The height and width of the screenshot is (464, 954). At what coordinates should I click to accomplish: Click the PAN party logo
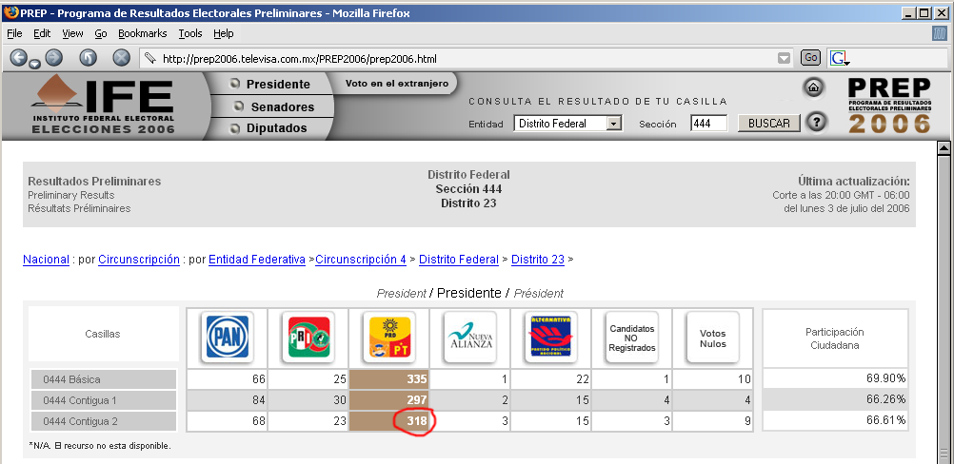click(227, 337)
